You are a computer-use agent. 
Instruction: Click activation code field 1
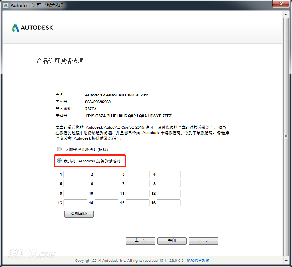tap(76, 174)
